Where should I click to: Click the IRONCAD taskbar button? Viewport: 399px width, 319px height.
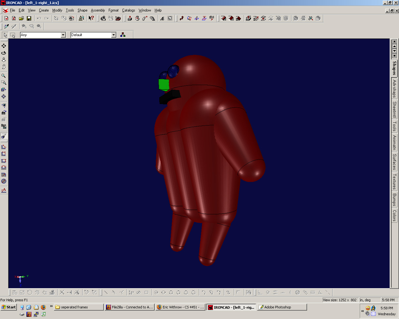231,307
